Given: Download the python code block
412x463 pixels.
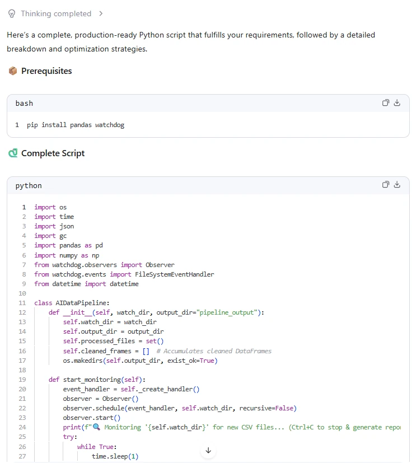Looking at the screenshot, I should (397, 185).
